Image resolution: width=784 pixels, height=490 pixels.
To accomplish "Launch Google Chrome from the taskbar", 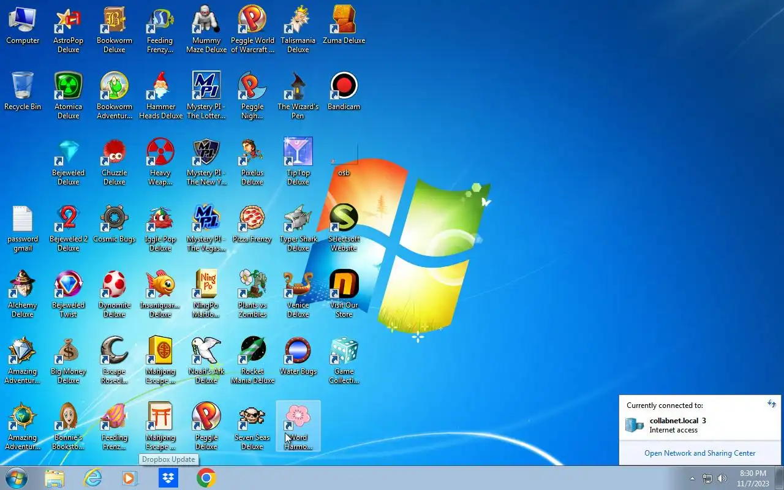I will (206, 478).
